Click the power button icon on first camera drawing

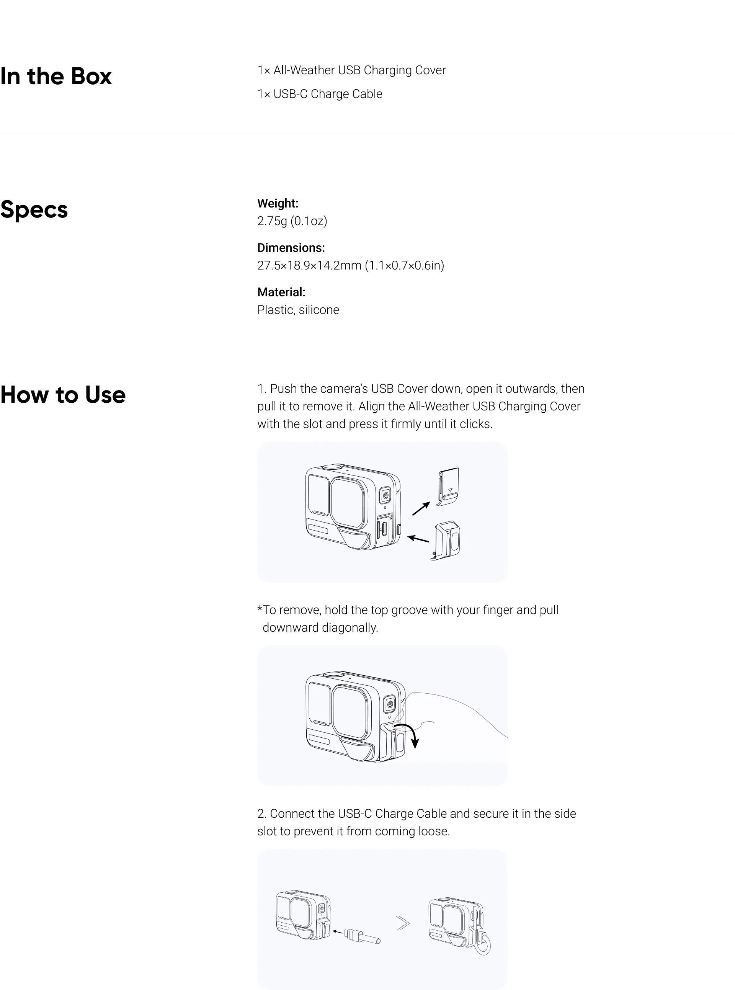[386, 495]
